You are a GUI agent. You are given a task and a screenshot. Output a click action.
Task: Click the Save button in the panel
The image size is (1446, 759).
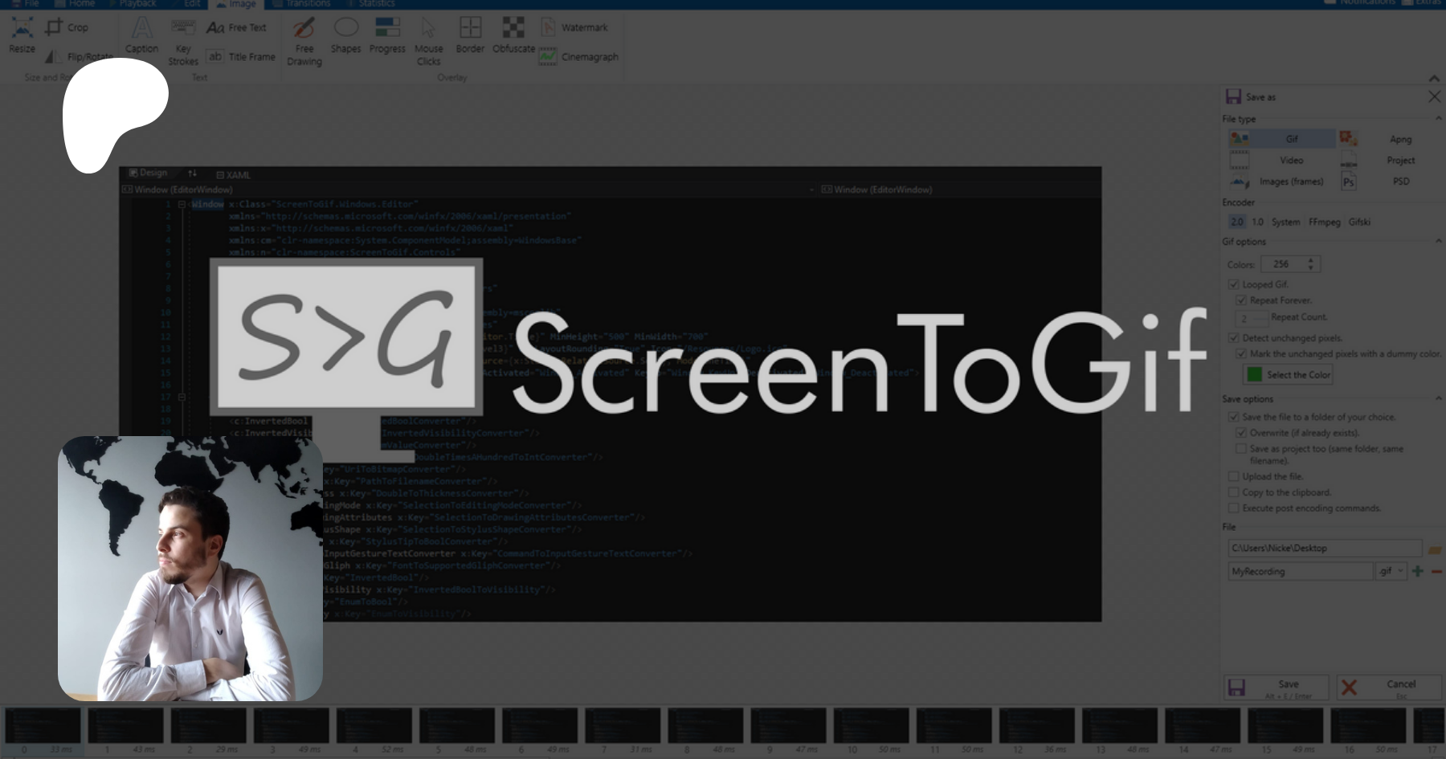pos(1276,687)
